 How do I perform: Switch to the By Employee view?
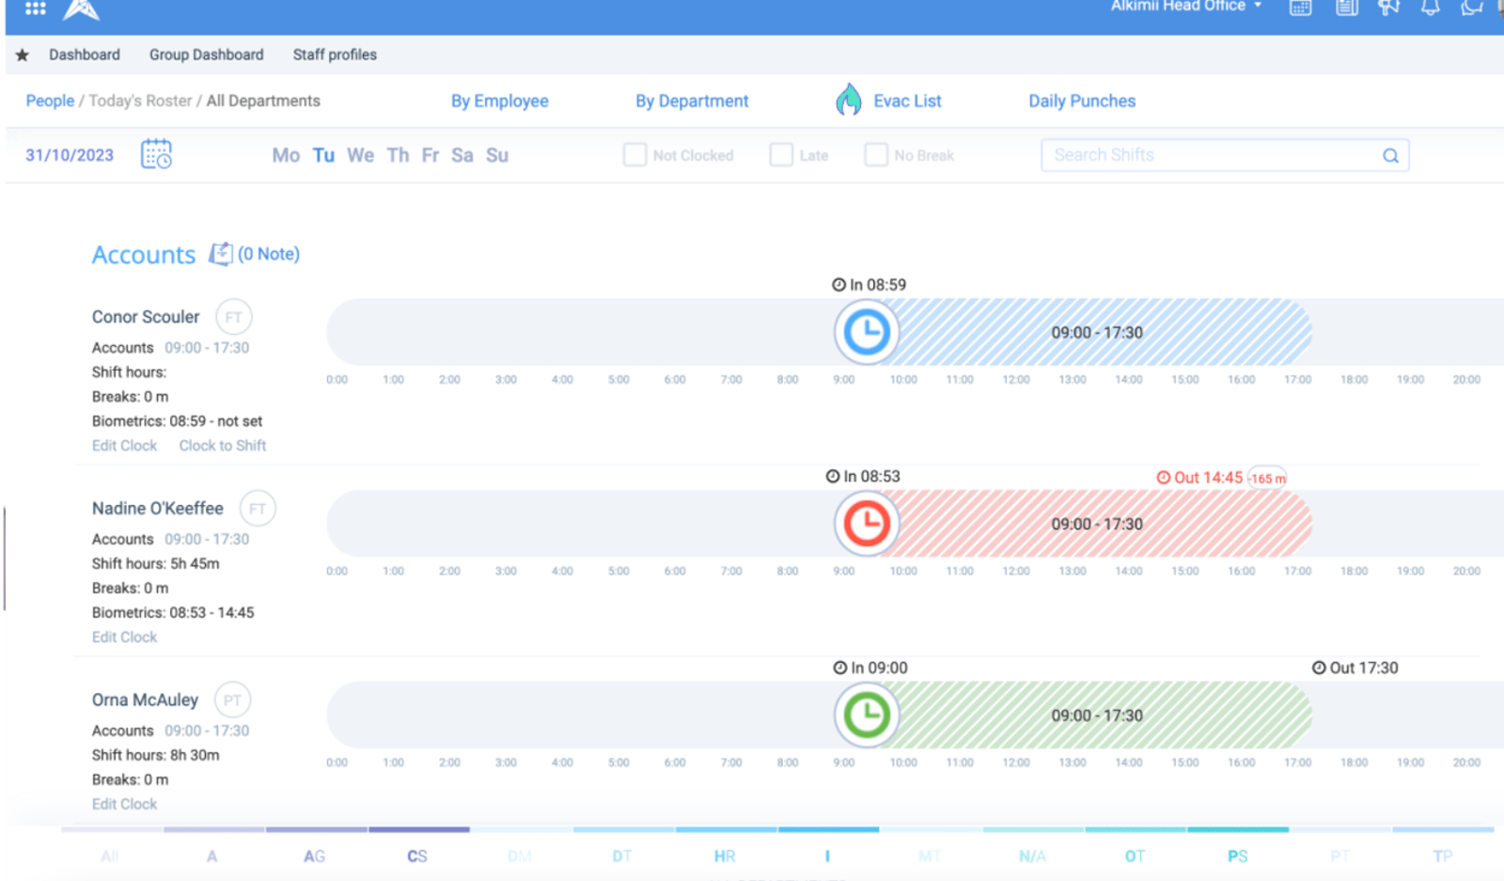click(x=499, y=101)
